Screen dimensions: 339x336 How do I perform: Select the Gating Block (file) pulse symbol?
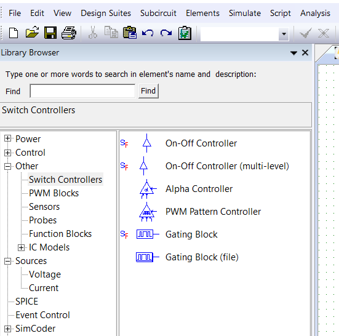pyautogui.click(x=148, y=257)
